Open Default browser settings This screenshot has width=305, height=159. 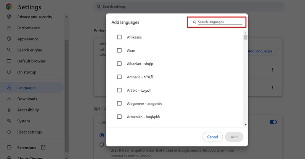pyautogui.click(x=31, y=61)
